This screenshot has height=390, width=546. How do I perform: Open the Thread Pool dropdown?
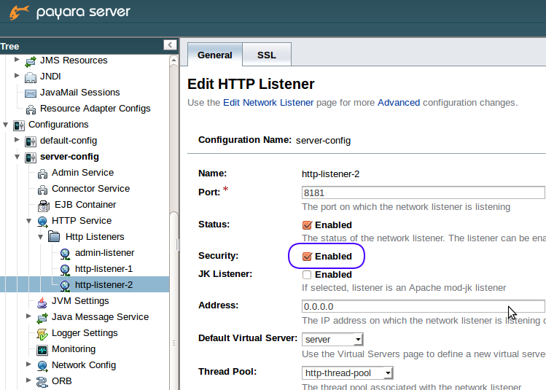tap(348, 373)
